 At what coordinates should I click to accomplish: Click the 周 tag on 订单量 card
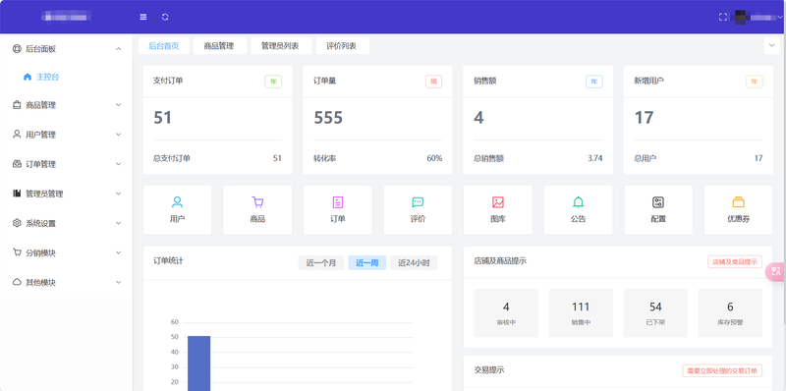pyautogui.click(x=433, y=82)
